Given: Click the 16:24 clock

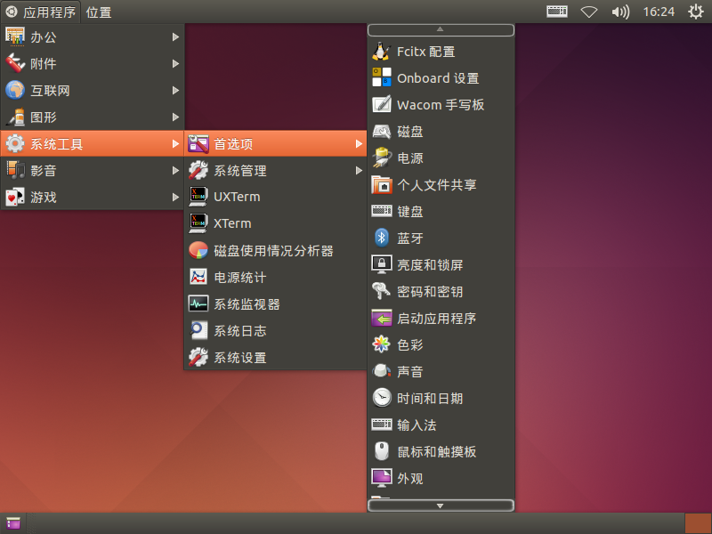Looking at the screenshot, I should [659, 12].
